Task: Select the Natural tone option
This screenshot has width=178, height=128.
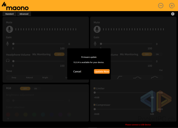Action: tap(30, 77)
